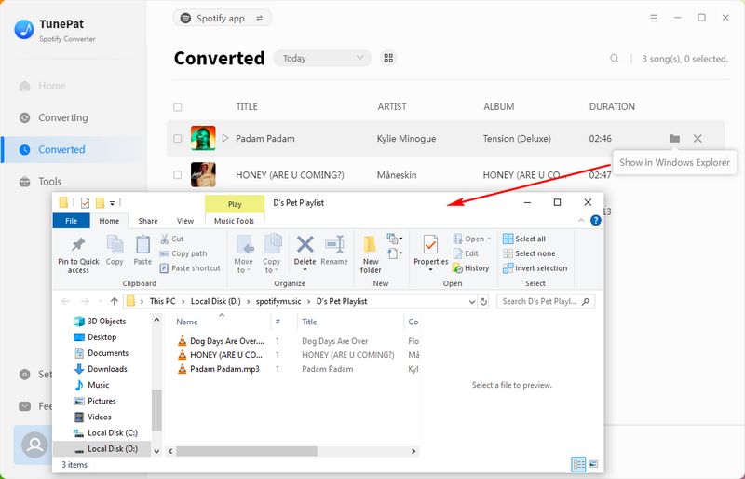
Task: Remove Padam Padam with the X icon
Action: tap(698, 139)
